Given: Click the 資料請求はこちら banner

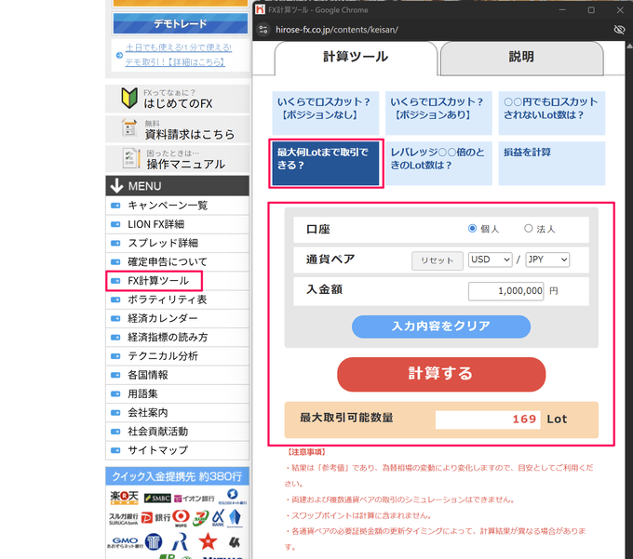Looking at the screenshot, I should 177,129.
